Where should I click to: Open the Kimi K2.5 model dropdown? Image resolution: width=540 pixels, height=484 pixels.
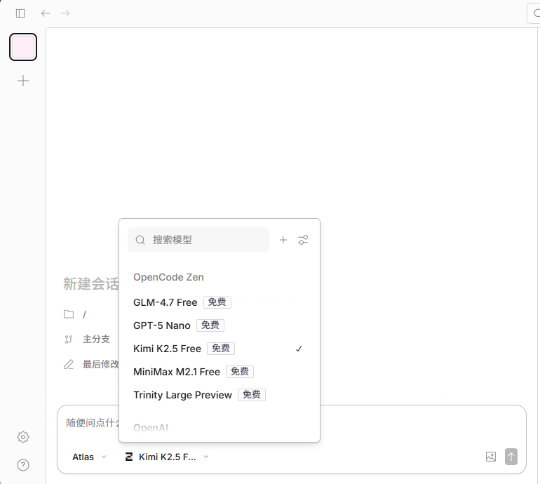click(x=167, y=457)
